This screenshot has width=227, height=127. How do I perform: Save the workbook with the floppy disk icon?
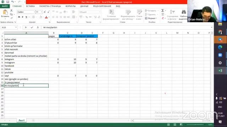(8, 2)
